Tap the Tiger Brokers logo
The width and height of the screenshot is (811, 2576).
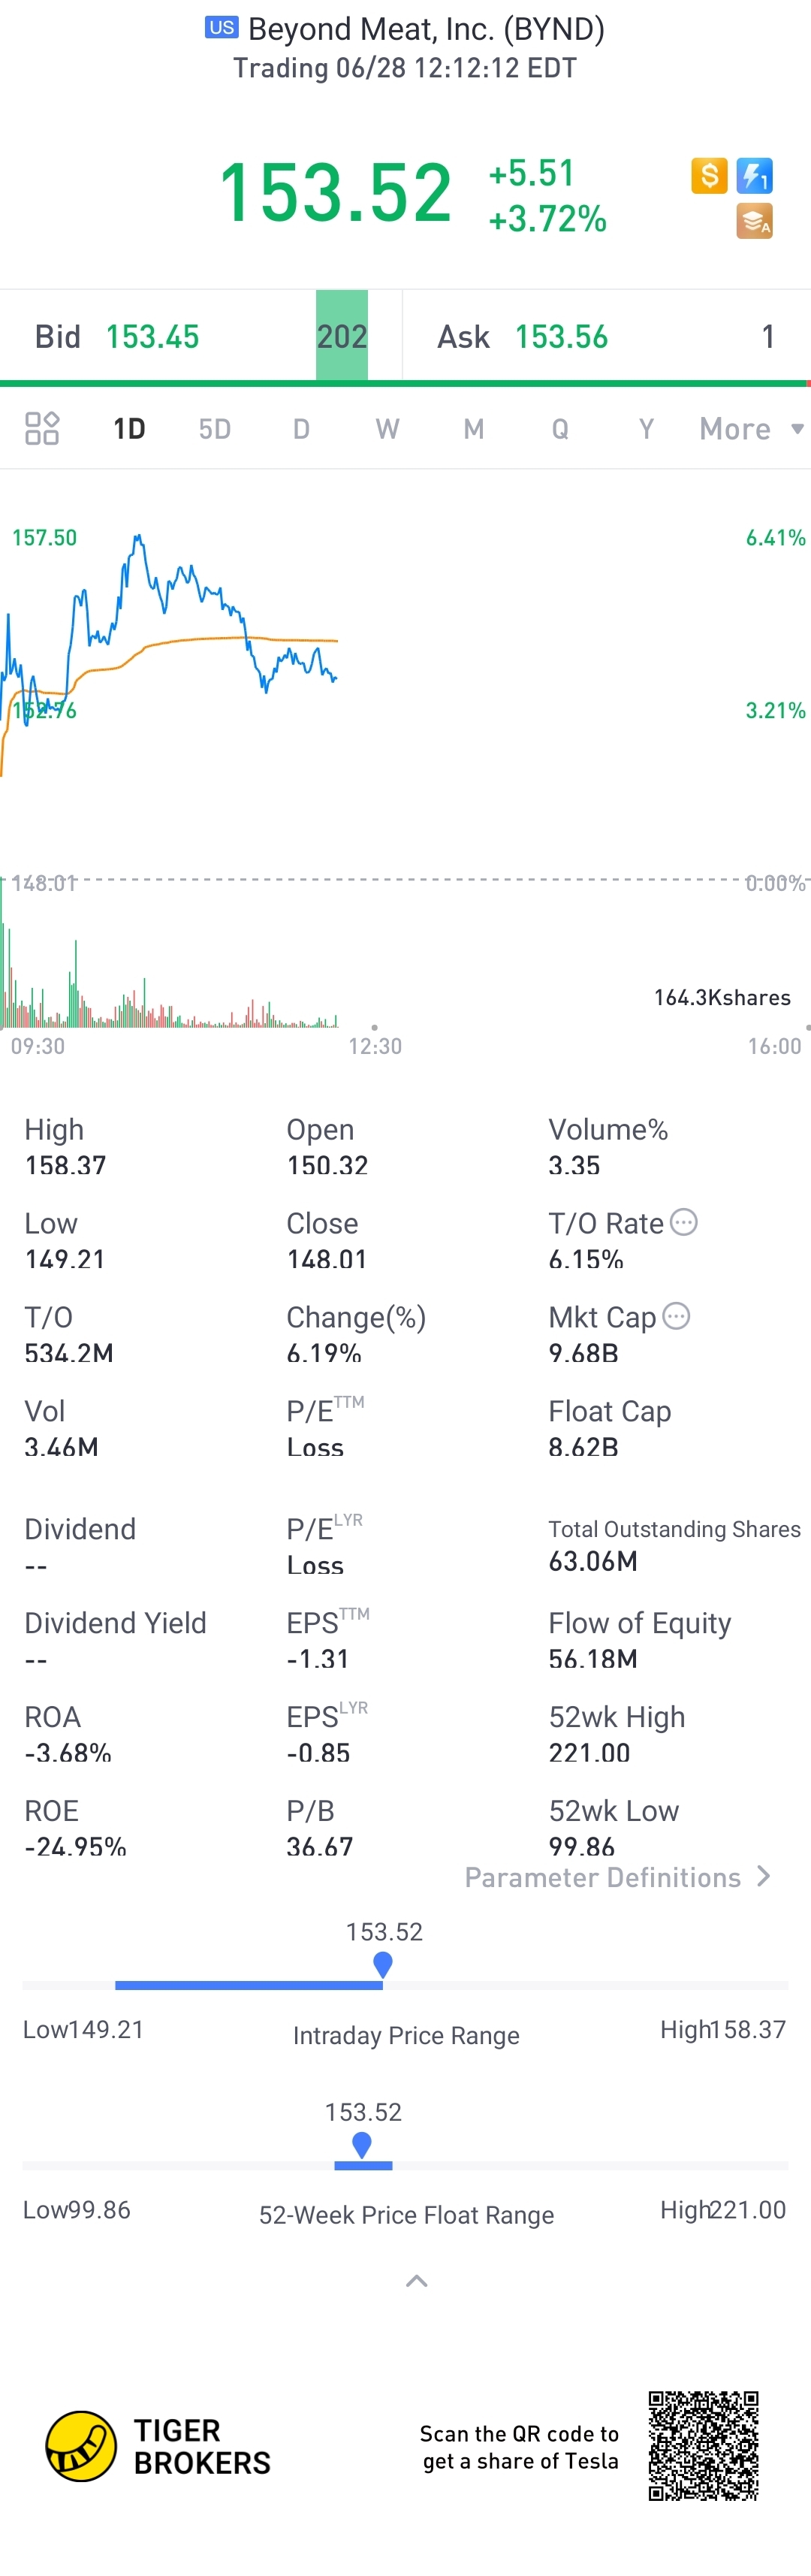tap(159, 2447)
